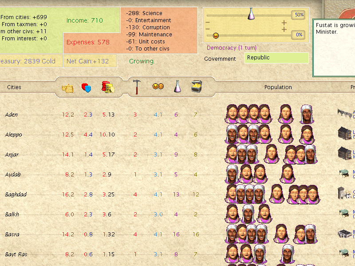
Task: Click the flask handle on the science slider
Action: click(x=251, y=14)
